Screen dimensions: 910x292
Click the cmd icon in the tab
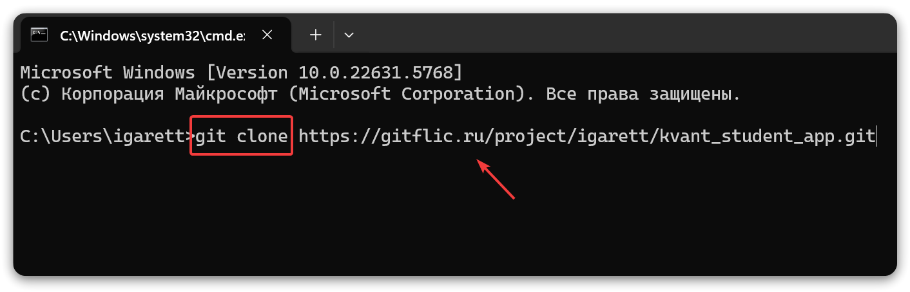click(x=40, y=35)
